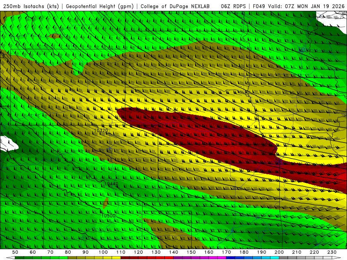Click the 'Valid: 07Z MON JAN 19 2026' text
This screenshot has width=347, height=260.
[306, 6]
